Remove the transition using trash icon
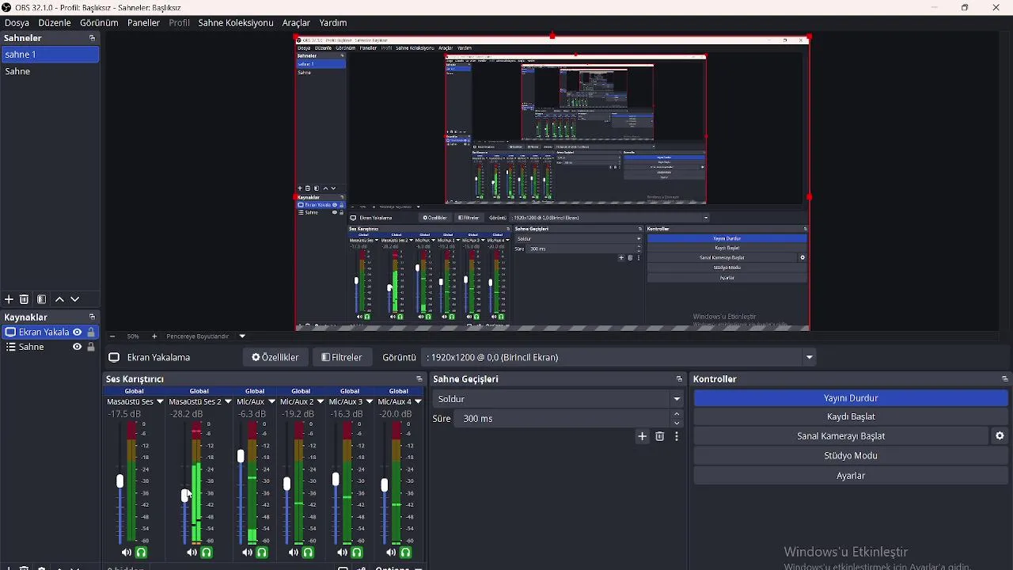This screenshot has height=570, width=1013. (660, 436)
